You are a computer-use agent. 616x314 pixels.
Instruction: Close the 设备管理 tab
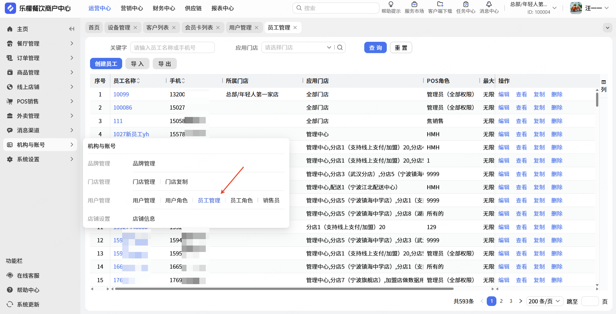pos(135,28)
